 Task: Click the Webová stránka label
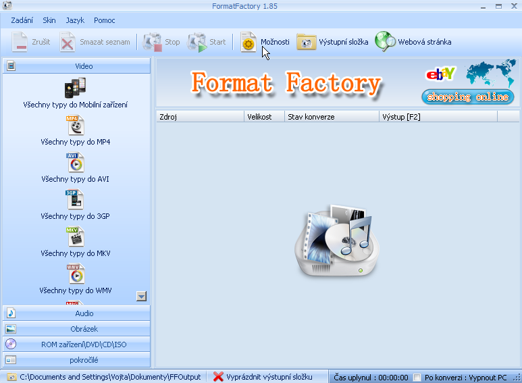click(x=425, y=42)
